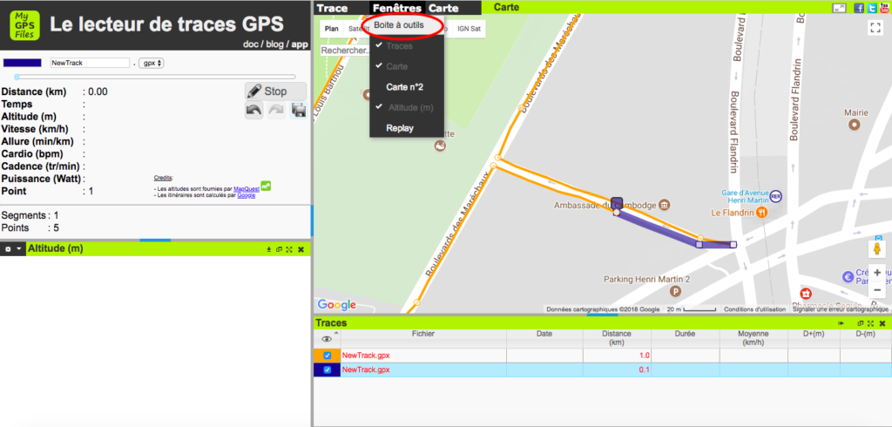Click the Parking Henri Martin 2 marker

coord(675,292)
